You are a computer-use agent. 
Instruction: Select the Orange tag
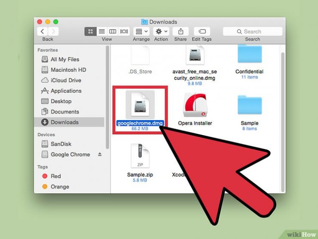point(69,187)
